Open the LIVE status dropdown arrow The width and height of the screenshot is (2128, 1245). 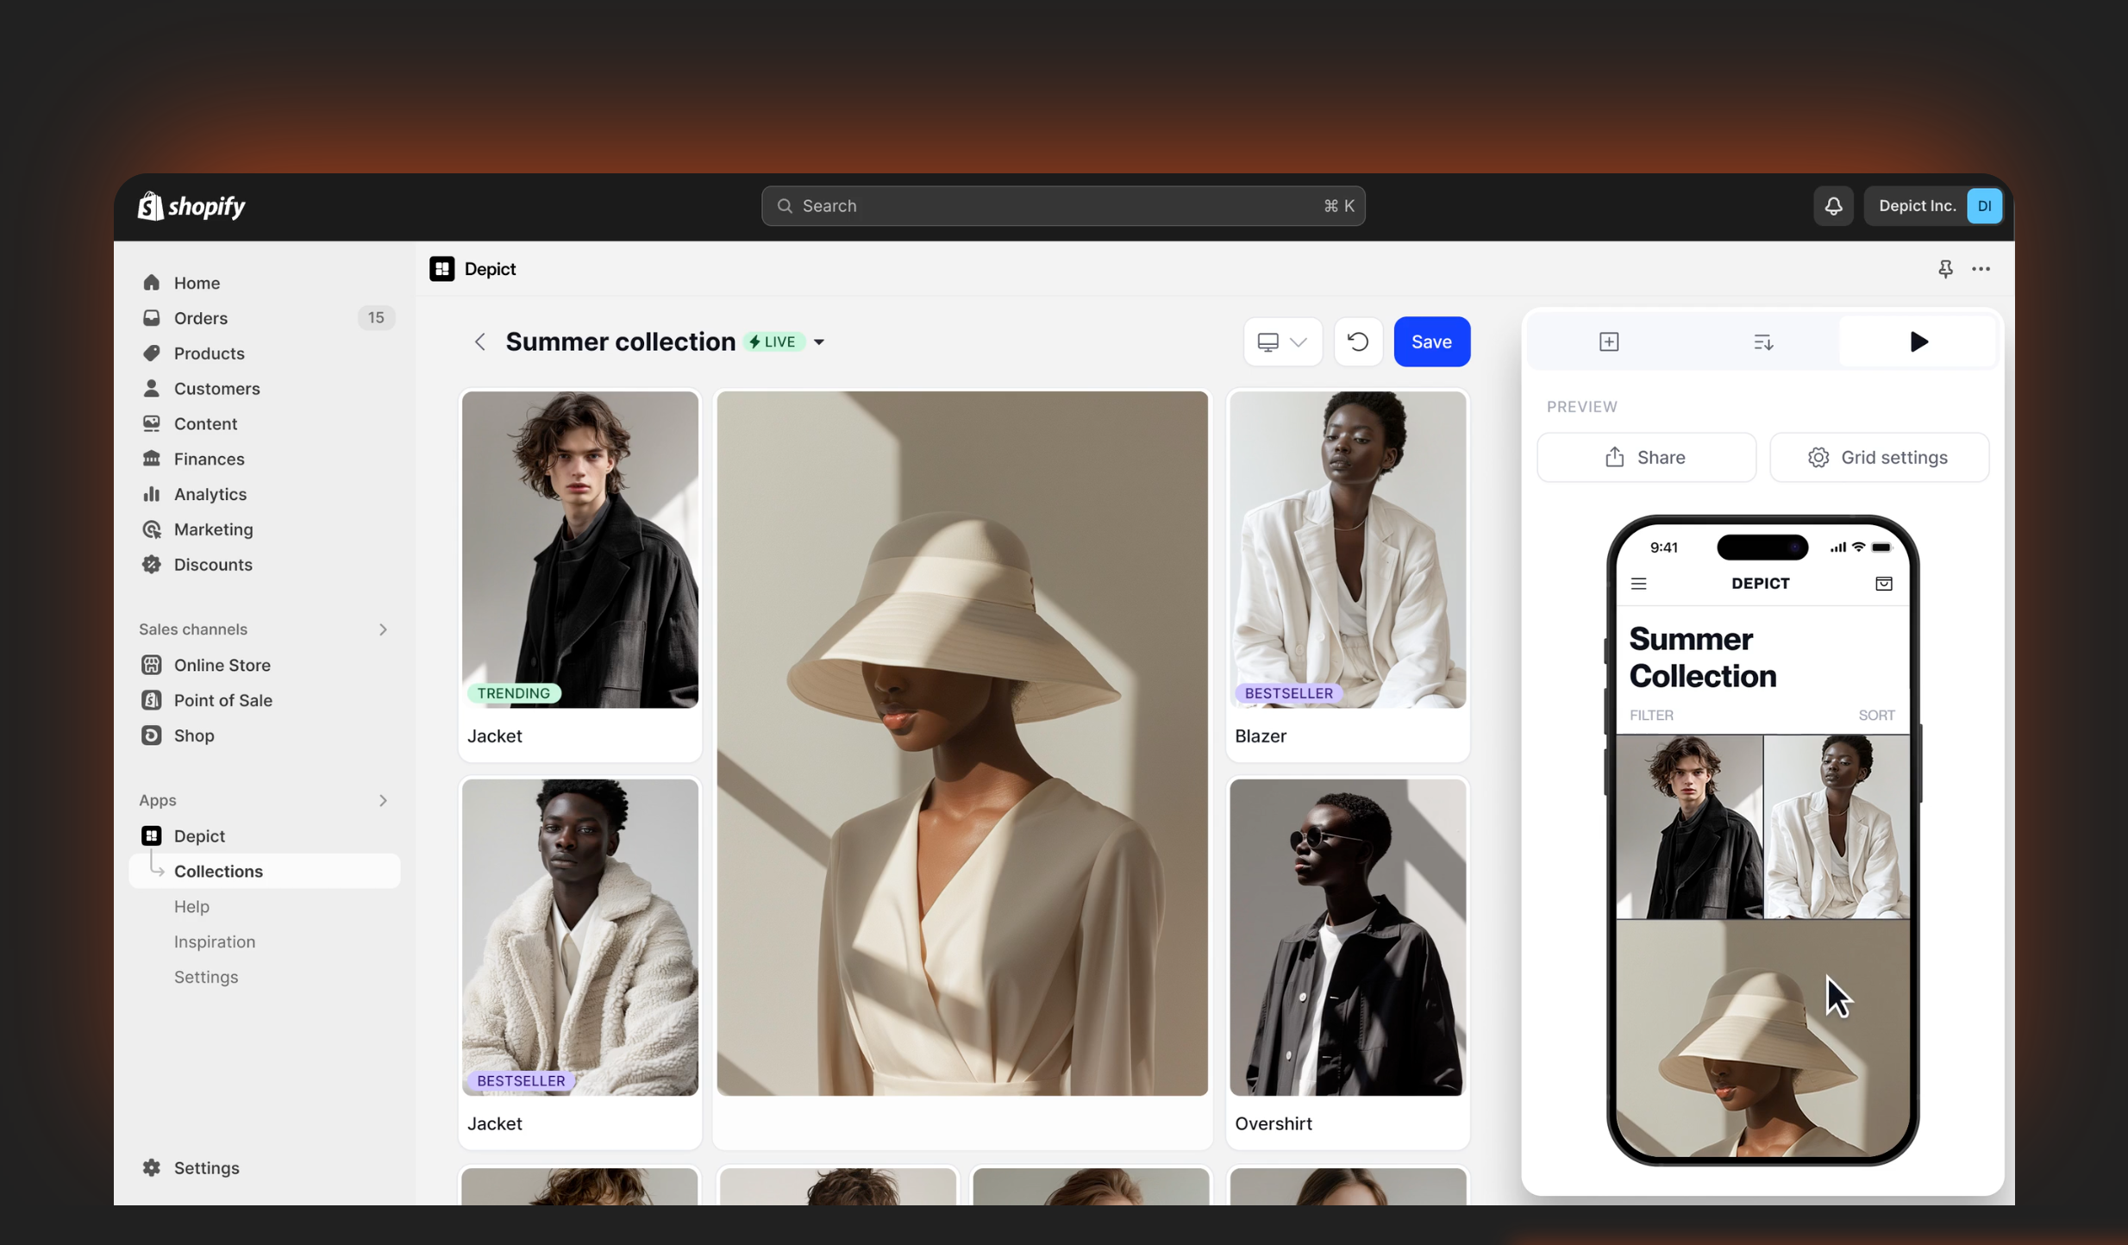point(818,341)
